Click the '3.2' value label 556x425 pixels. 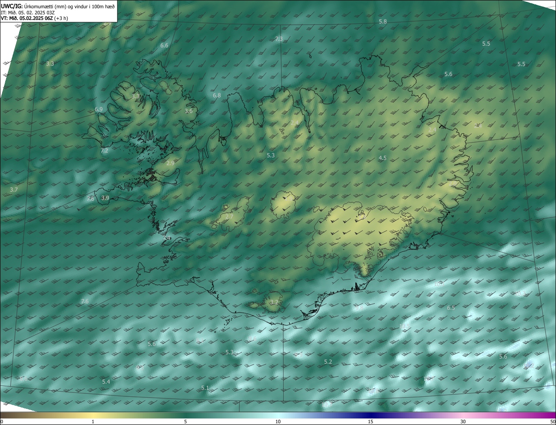[274, 302]
